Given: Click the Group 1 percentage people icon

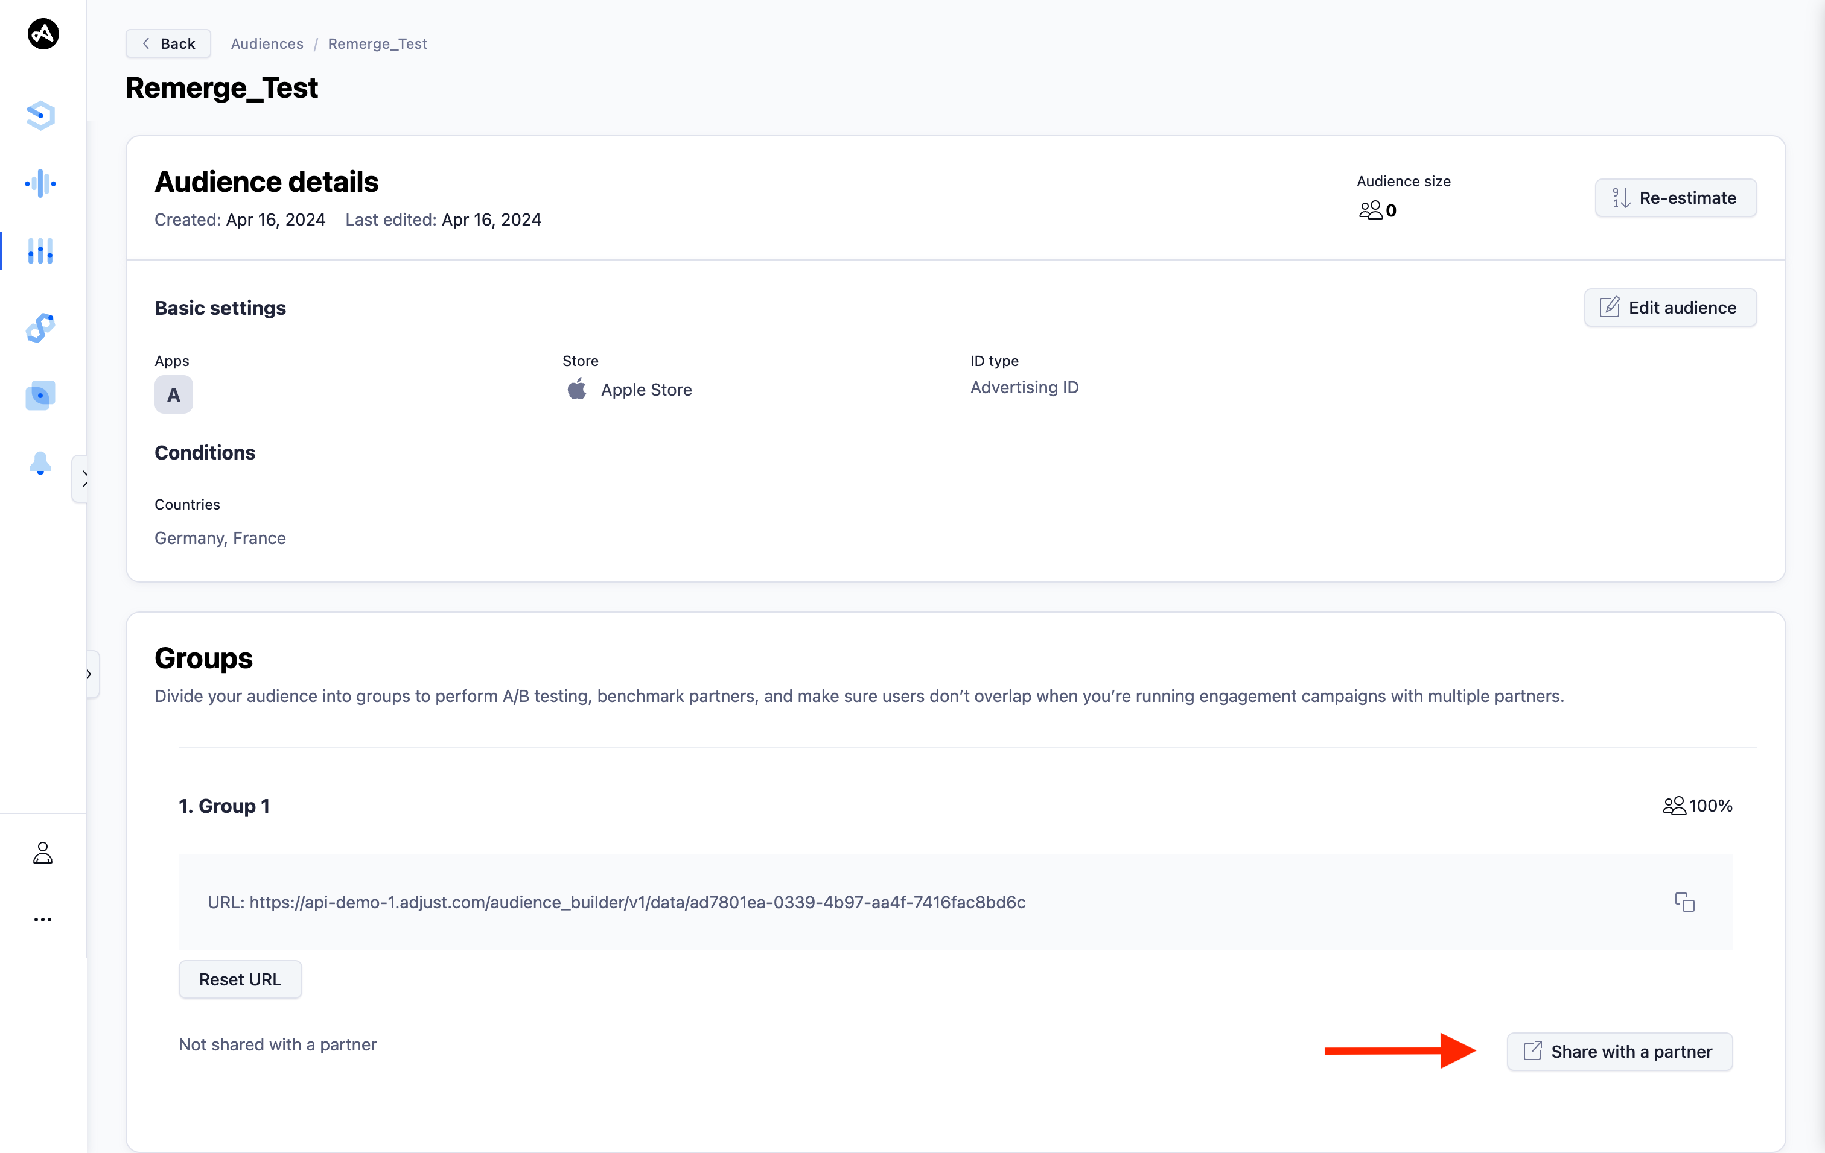Looking at the screenshot, I should click(x=1674, y=806).
